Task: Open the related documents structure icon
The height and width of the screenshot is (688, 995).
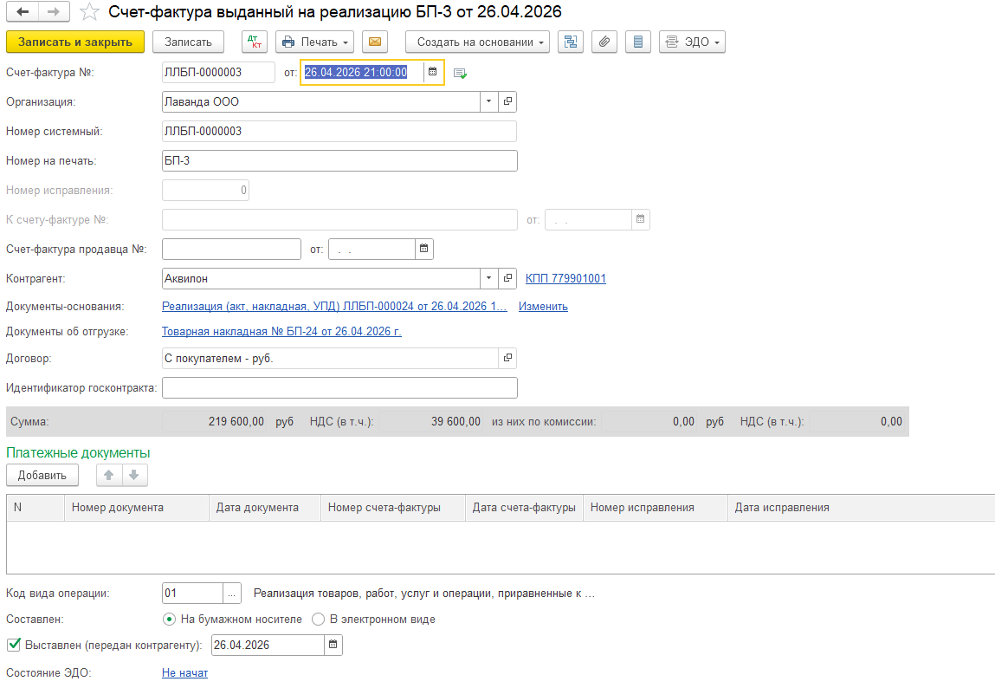Action: 571,42
